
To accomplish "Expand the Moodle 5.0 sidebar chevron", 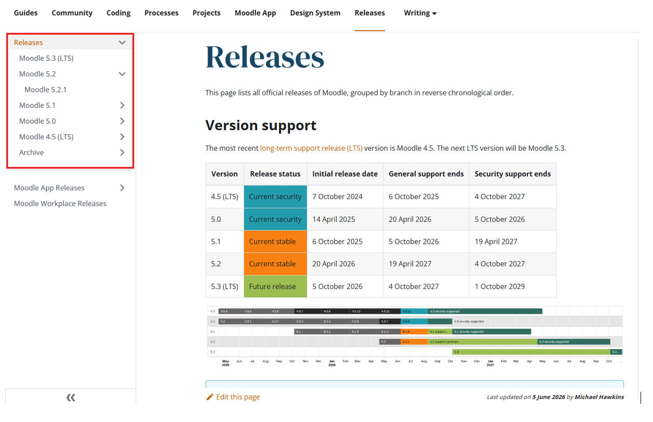I will [x=122, y=121].
